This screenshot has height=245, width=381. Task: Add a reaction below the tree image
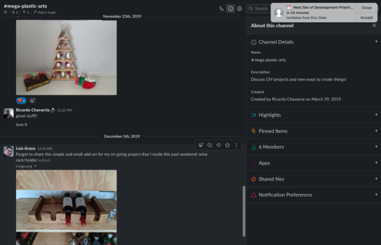click(33, 100)
